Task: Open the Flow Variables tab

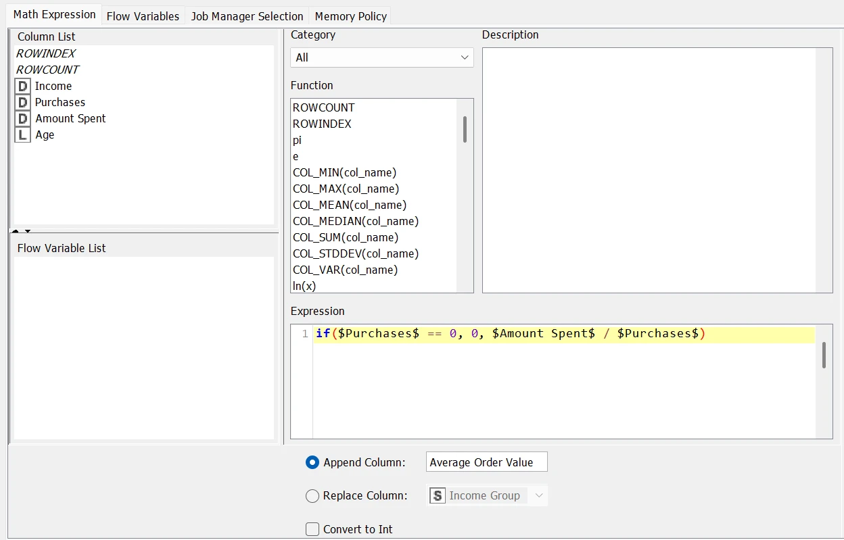Action: (143, 16)
